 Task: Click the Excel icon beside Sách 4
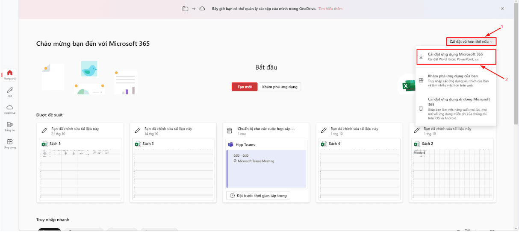[x=324, y=144]
